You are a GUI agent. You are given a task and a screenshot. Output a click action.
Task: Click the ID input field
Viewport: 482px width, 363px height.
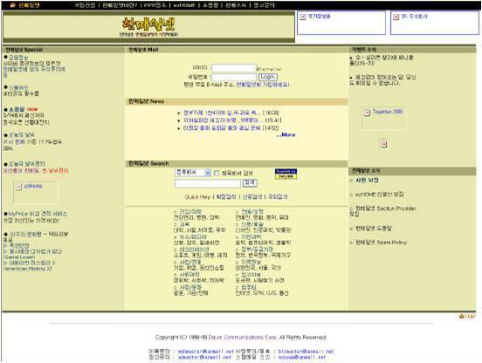tap(234, 68)
